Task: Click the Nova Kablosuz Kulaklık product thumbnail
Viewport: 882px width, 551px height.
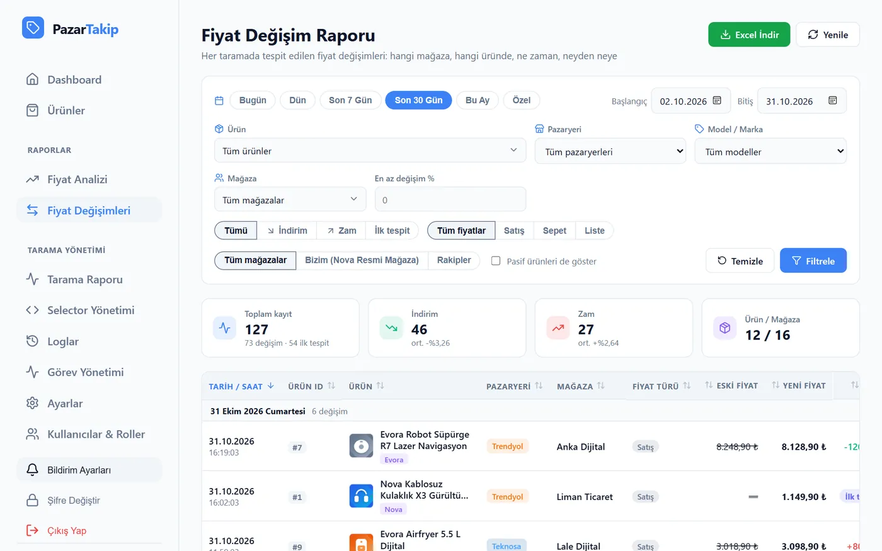Action: (x=361, y=496)
